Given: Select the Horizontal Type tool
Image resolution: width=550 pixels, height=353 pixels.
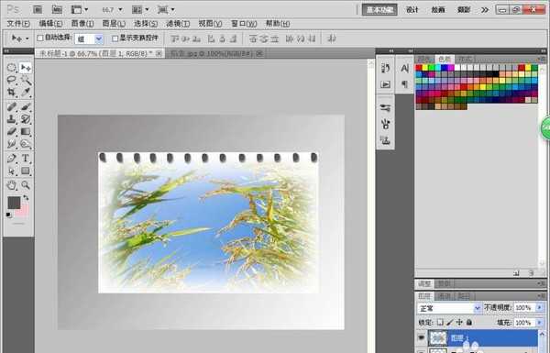Looking at the screenshot, I should [x=26, y=158].
